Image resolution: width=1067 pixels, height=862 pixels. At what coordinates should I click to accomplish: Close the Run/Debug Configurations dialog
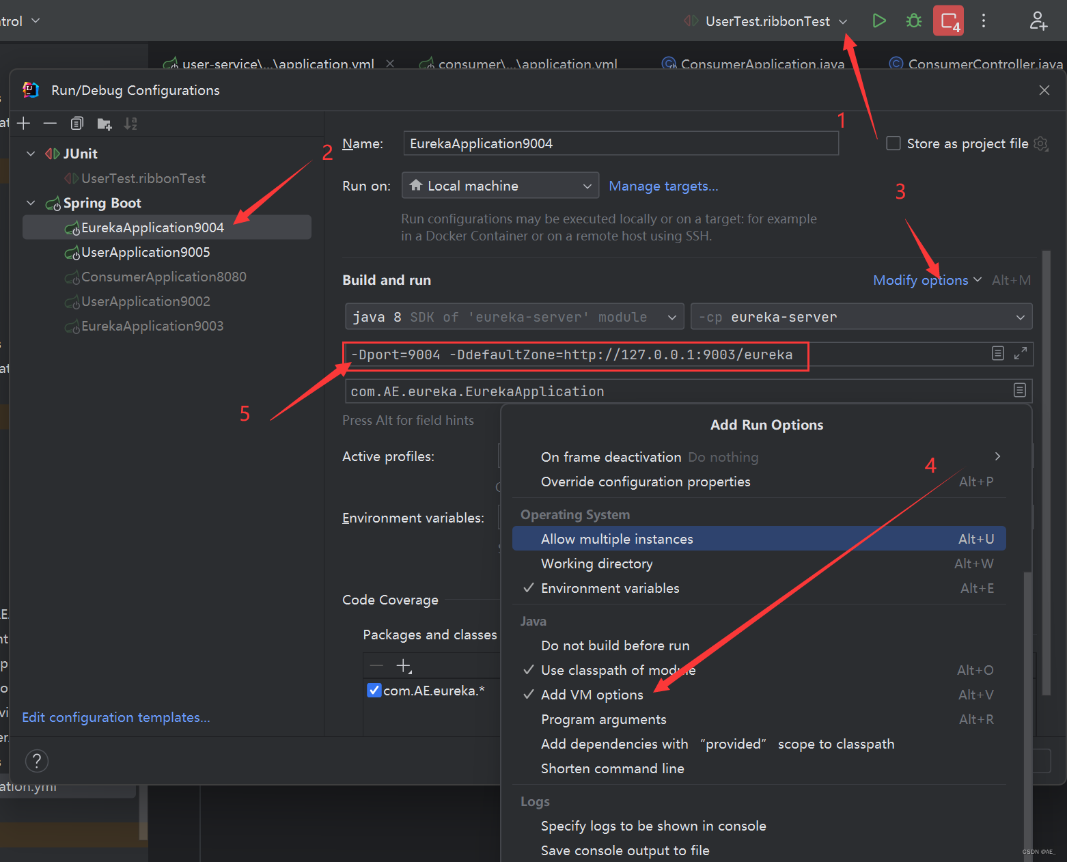click(x=1044, y=90)
